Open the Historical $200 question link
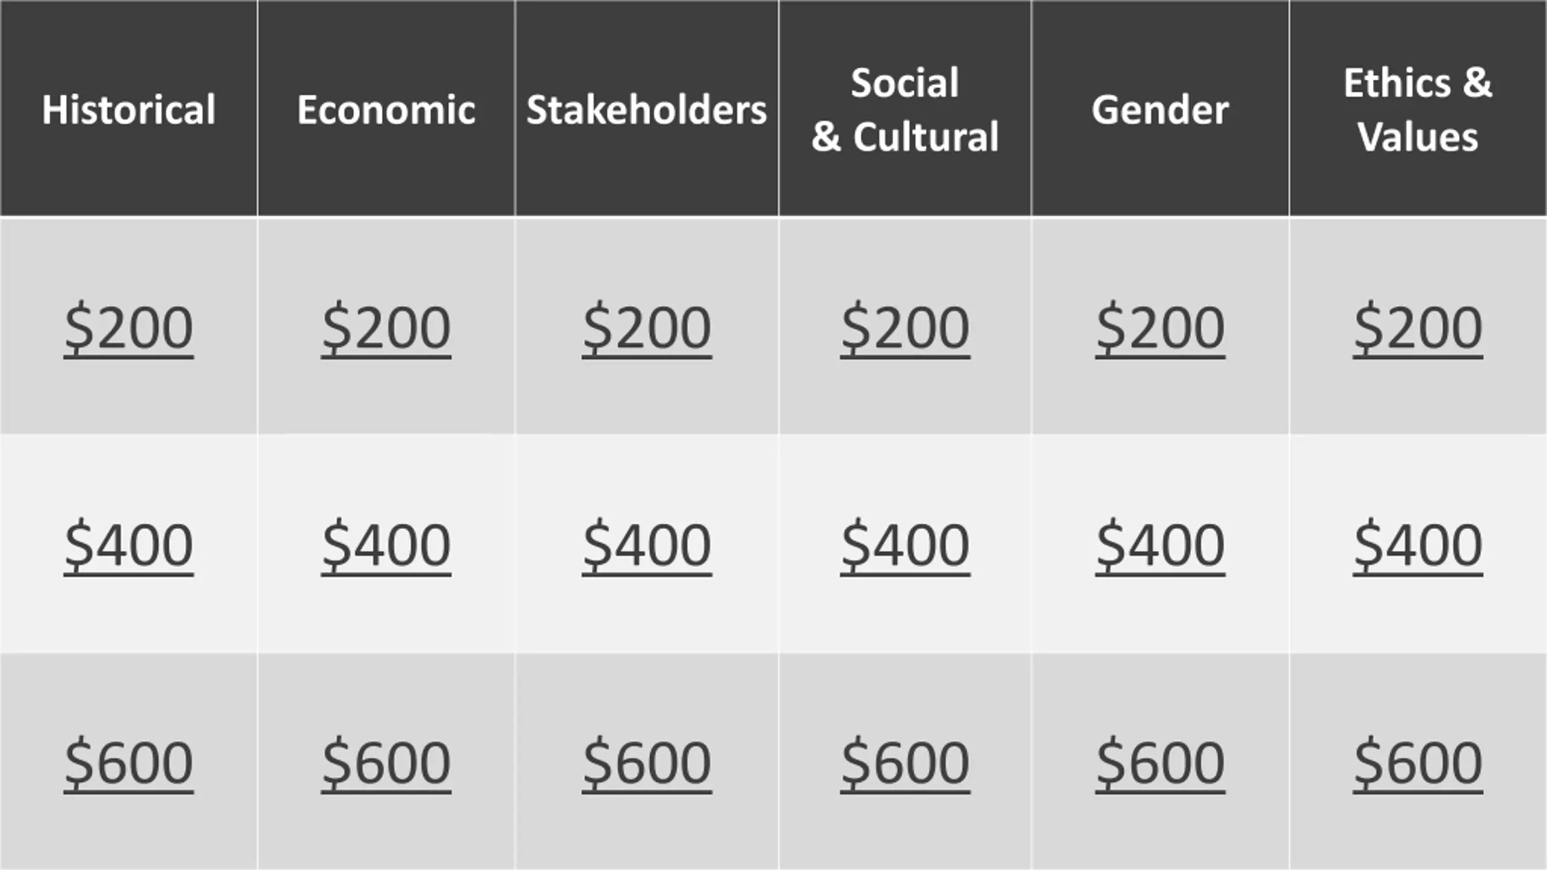Viewport: 1547px width, 870px height. point(129,327)
